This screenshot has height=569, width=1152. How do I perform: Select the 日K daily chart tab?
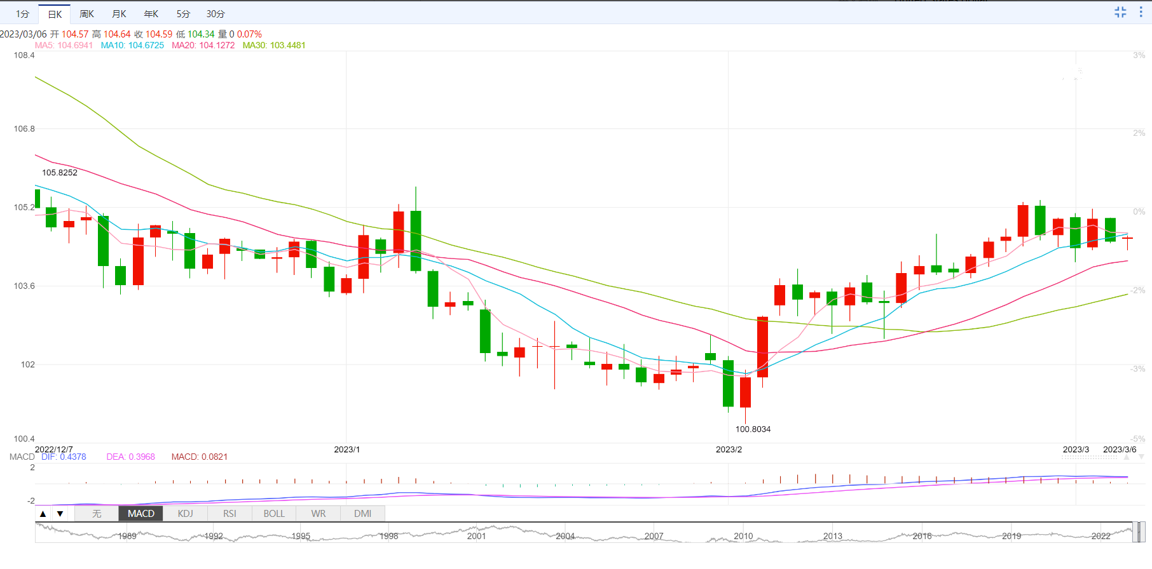tap(55, 14)
